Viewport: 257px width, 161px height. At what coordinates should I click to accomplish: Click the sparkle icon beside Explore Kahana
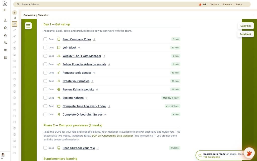(x=59, y=98)
